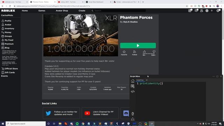Image resolution: width=224 pixels, height=126 pixels.
Task: Add a new Script Ware tab with plus
Action: 147,80
